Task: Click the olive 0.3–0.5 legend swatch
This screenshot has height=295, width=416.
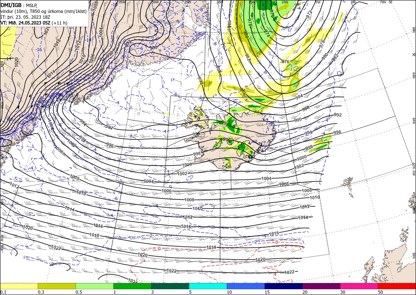Action: (57, 286)
